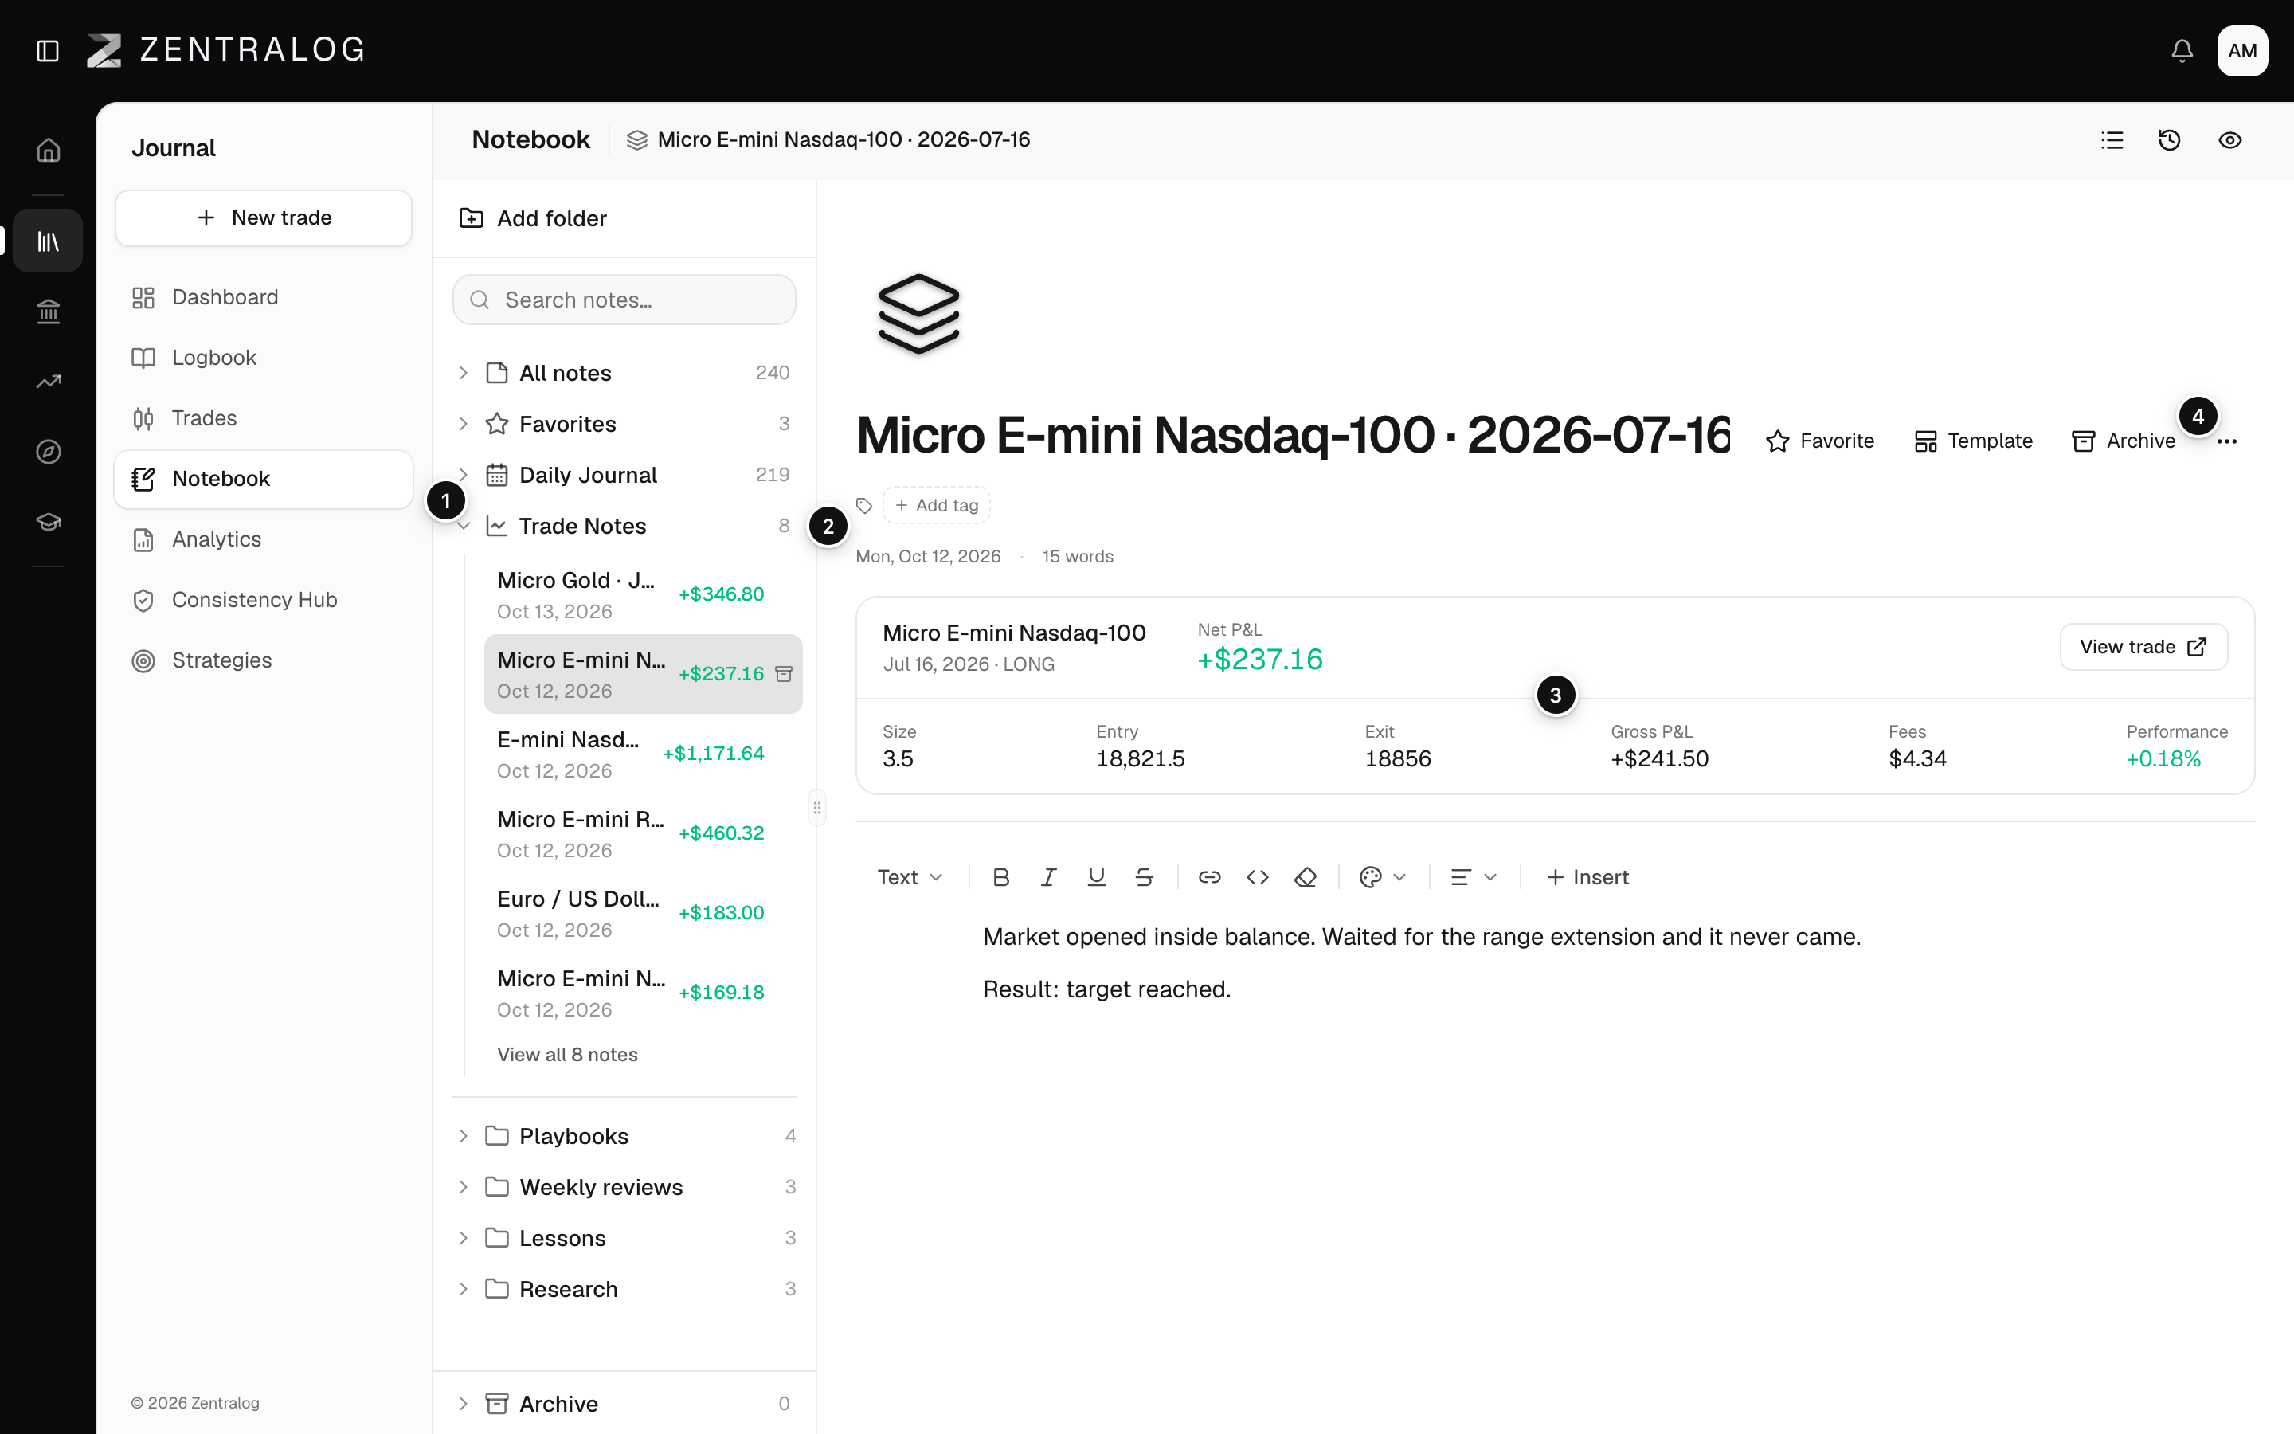This screenshot has width=2294, height=1434.
Task: Toggle the sidebar panel icon
Action: click(48, 50)
